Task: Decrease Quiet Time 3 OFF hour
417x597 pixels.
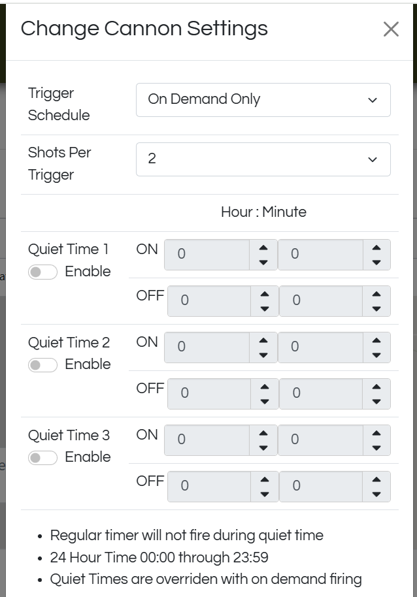Action: click(265, 494)
